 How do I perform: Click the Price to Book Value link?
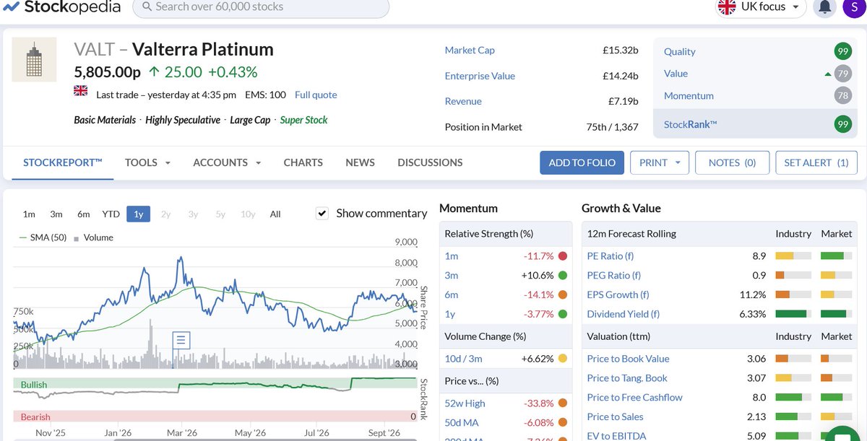[x=628, y=359]
